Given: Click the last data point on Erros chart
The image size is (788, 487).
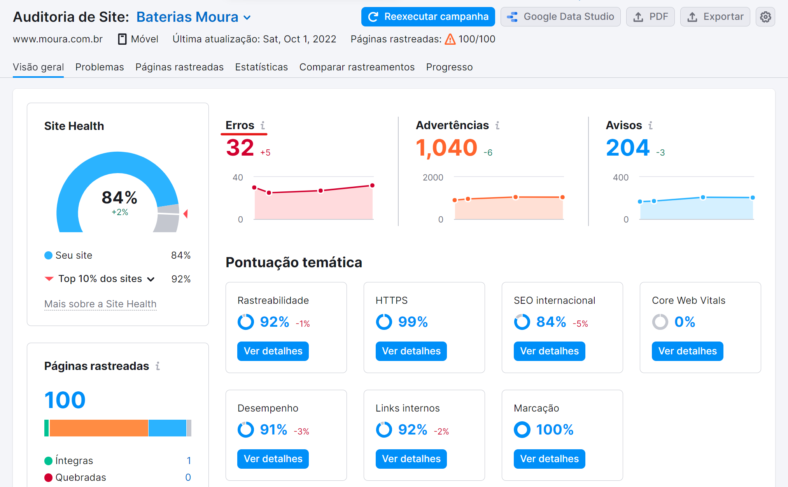Looking at the screenshot, I should [372, 186].
